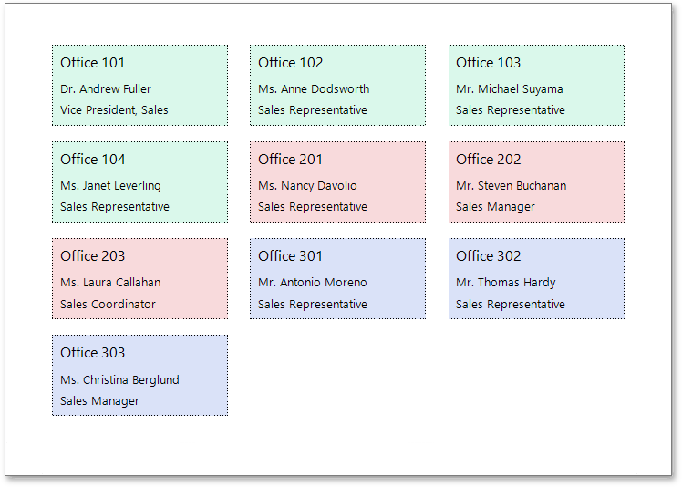Click Sales Manager under Steven Buchanan
This screenshot has height=487, width=682.
coord(496,207)
